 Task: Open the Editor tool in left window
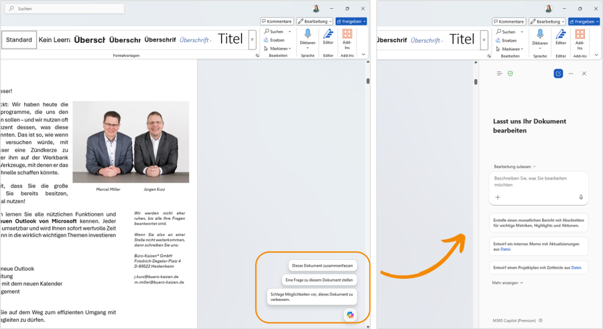tap(328, 37)
